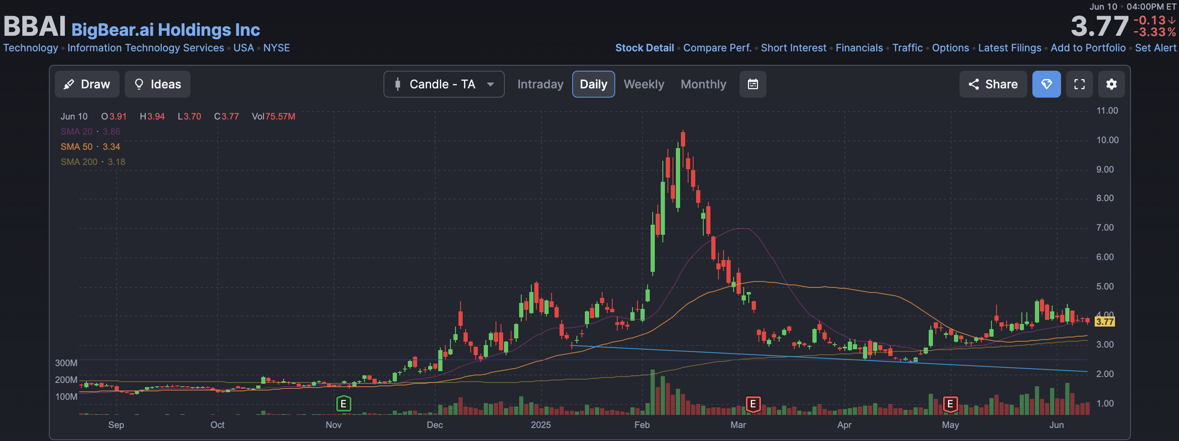Click the November earnings E marker

[343, 404]
